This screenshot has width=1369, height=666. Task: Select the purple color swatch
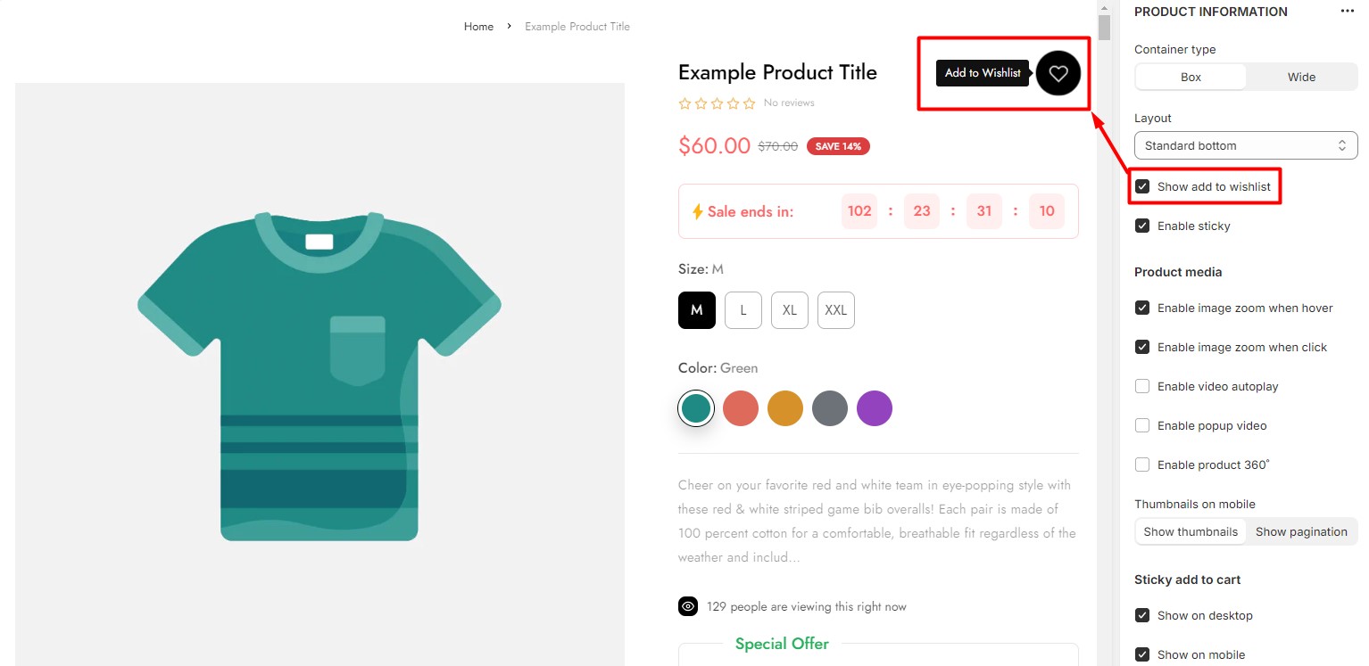pyautogui.click(x=874, y=408)
